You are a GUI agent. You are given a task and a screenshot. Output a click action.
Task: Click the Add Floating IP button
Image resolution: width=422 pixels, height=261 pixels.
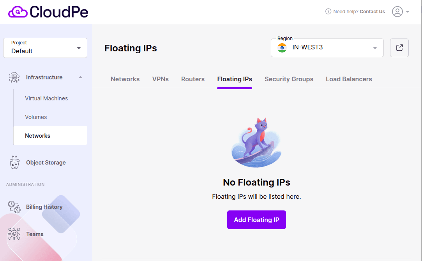[256, 220]
